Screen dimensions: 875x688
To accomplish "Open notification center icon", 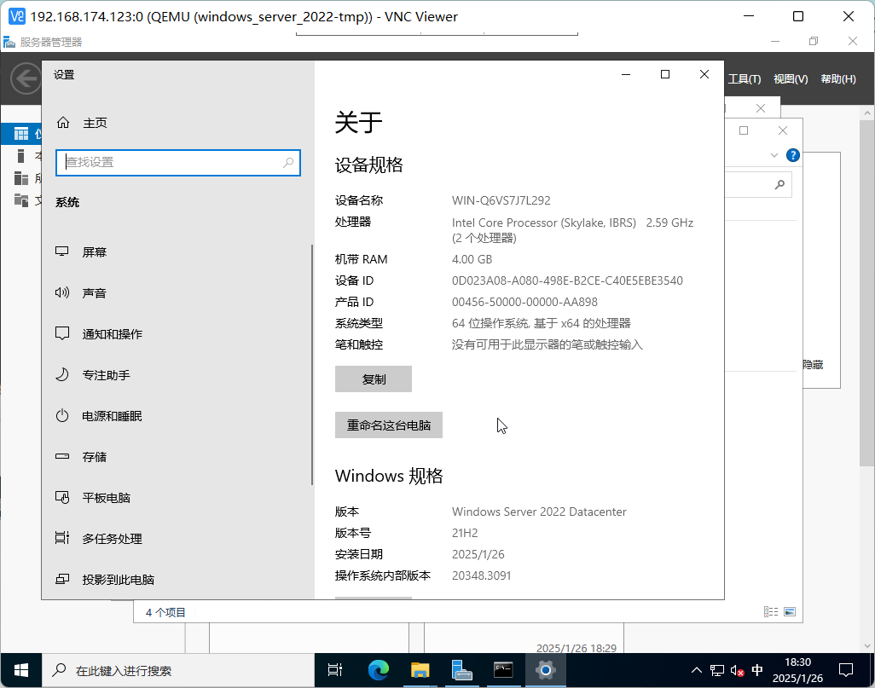I will 846,670.
